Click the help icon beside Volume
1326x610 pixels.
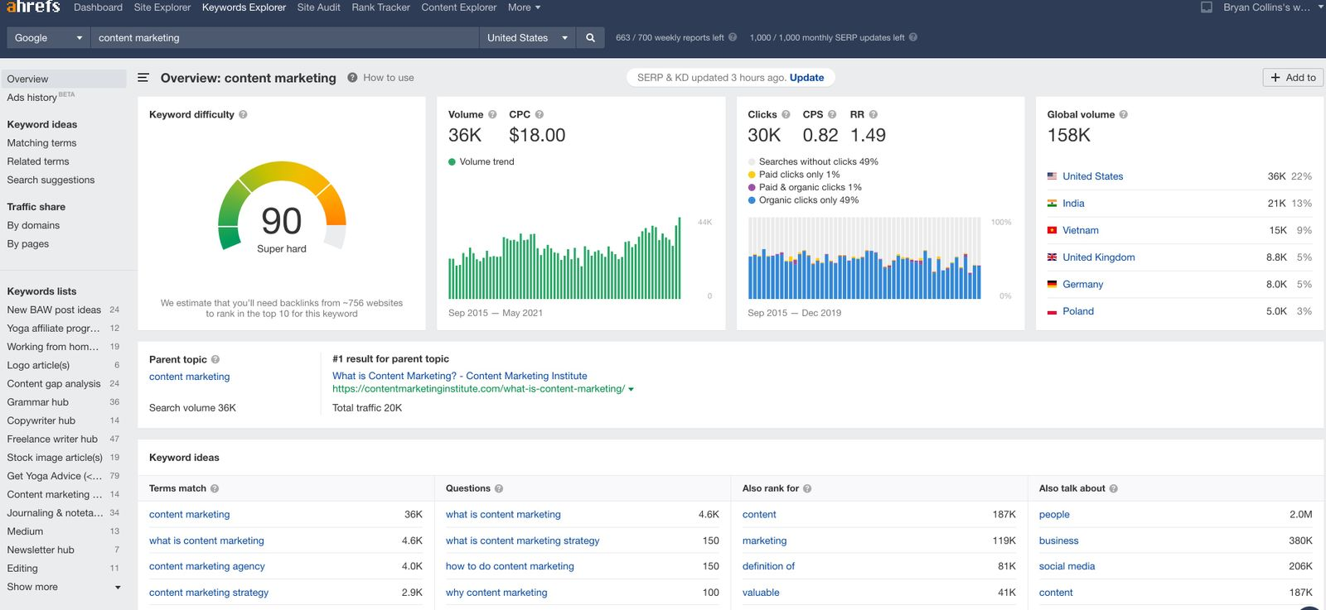(x=492, y=115)
